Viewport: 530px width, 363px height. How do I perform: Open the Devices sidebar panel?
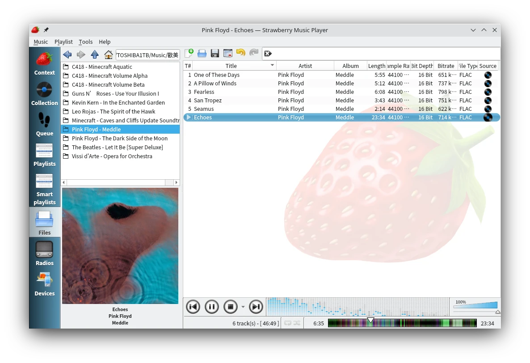coord(44,284)
